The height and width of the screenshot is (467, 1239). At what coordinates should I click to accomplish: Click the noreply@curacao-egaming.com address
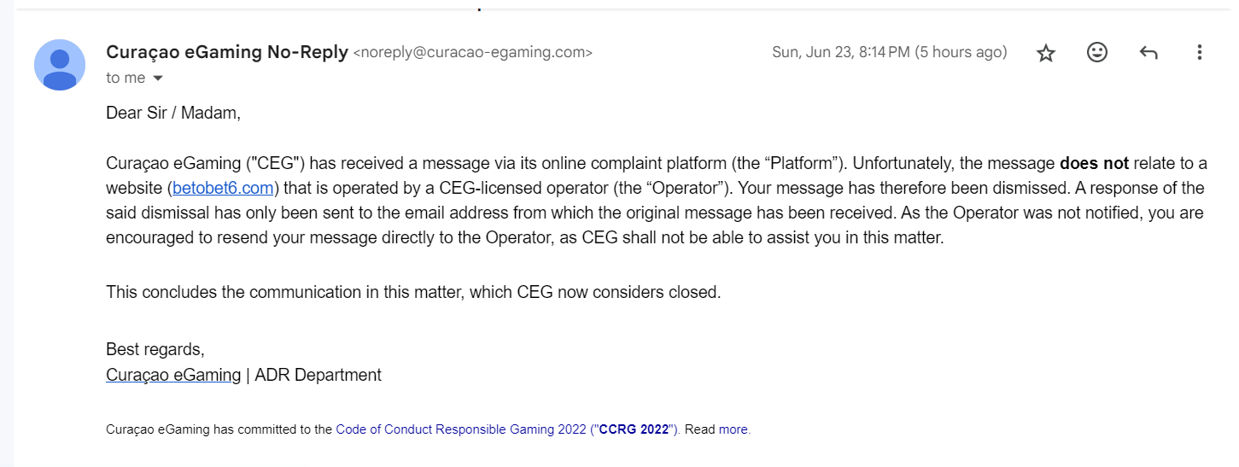click(x=472, y=53)
